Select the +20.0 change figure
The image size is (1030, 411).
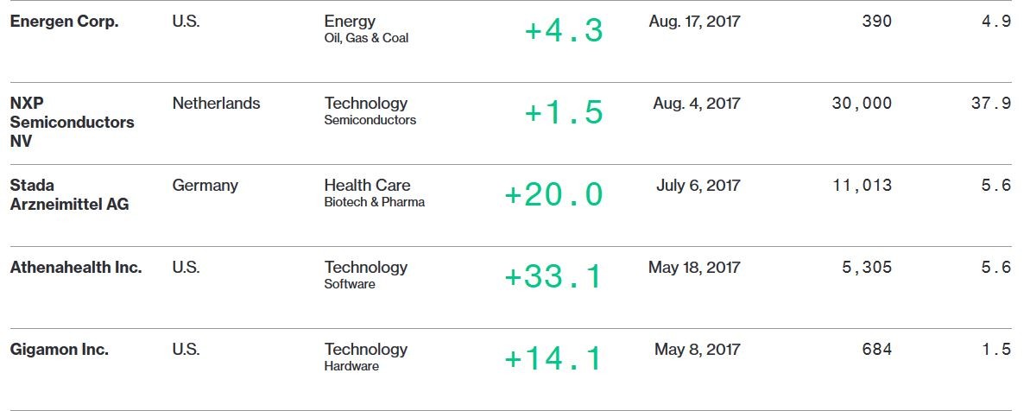553,195
